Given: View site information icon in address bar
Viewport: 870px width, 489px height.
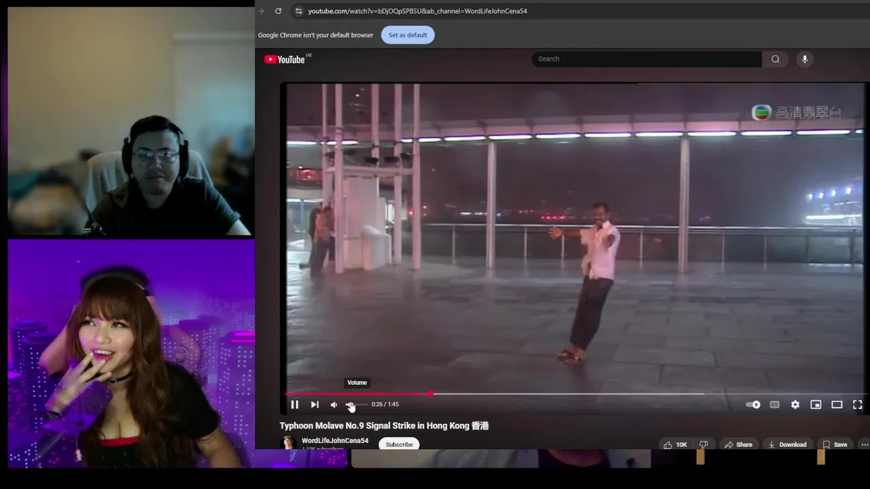Looking at the screenshot, I should pos(298,11).
